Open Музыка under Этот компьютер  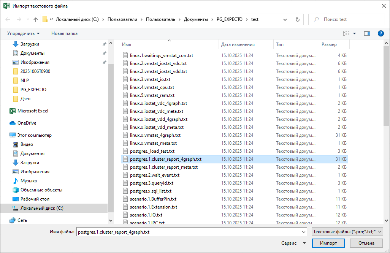point(29,181)
